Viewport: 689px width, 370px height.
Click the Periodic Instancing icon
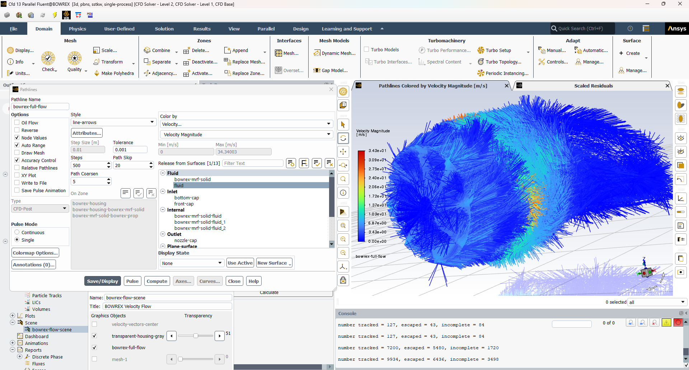(481, 73)
